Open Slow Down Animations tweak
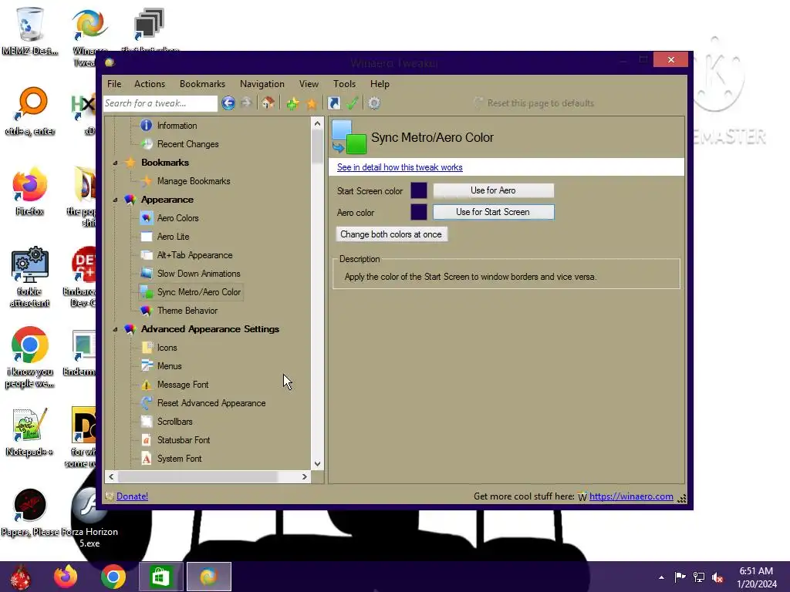 point(198,274)
